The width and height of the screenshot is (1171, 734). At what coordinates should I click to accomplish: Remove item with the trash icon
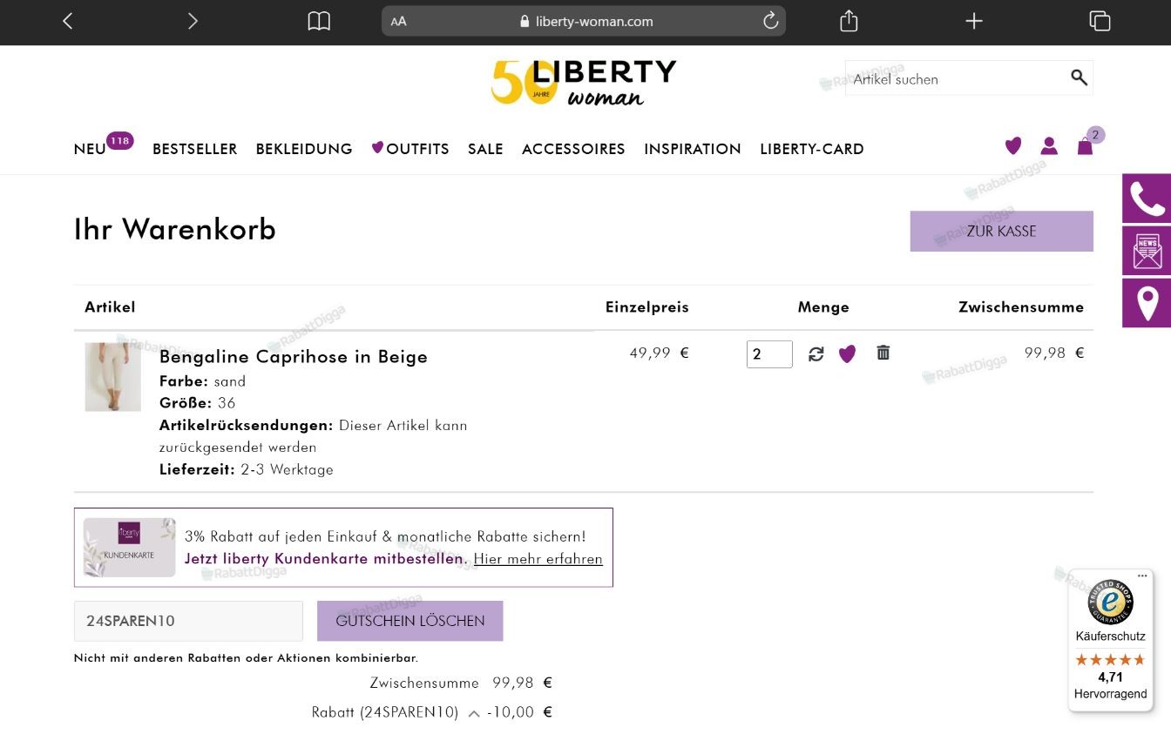click(883, 353)
